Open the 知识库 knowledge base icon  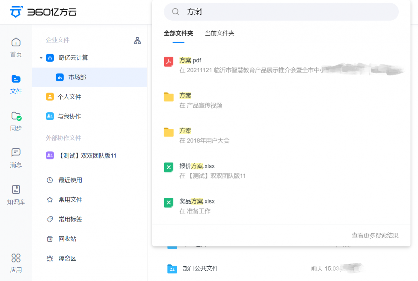[16, 195]
